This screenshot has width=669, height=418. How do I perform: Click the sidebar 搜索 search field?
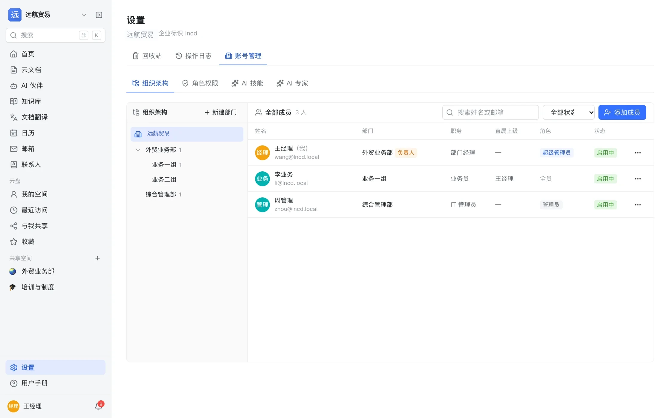point(56,35)
